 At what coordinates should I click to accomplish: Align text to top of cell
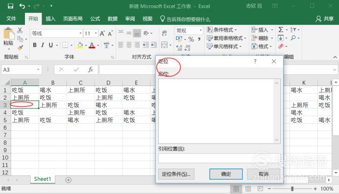click(121, 33)
